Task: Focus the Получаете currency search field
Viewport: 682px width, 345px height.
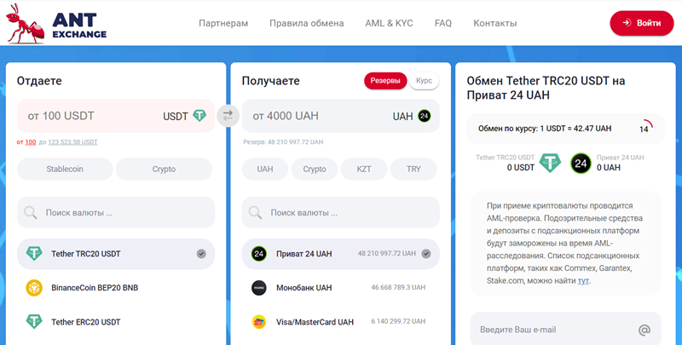Action: pyautogui.click(x=340, y=212)
